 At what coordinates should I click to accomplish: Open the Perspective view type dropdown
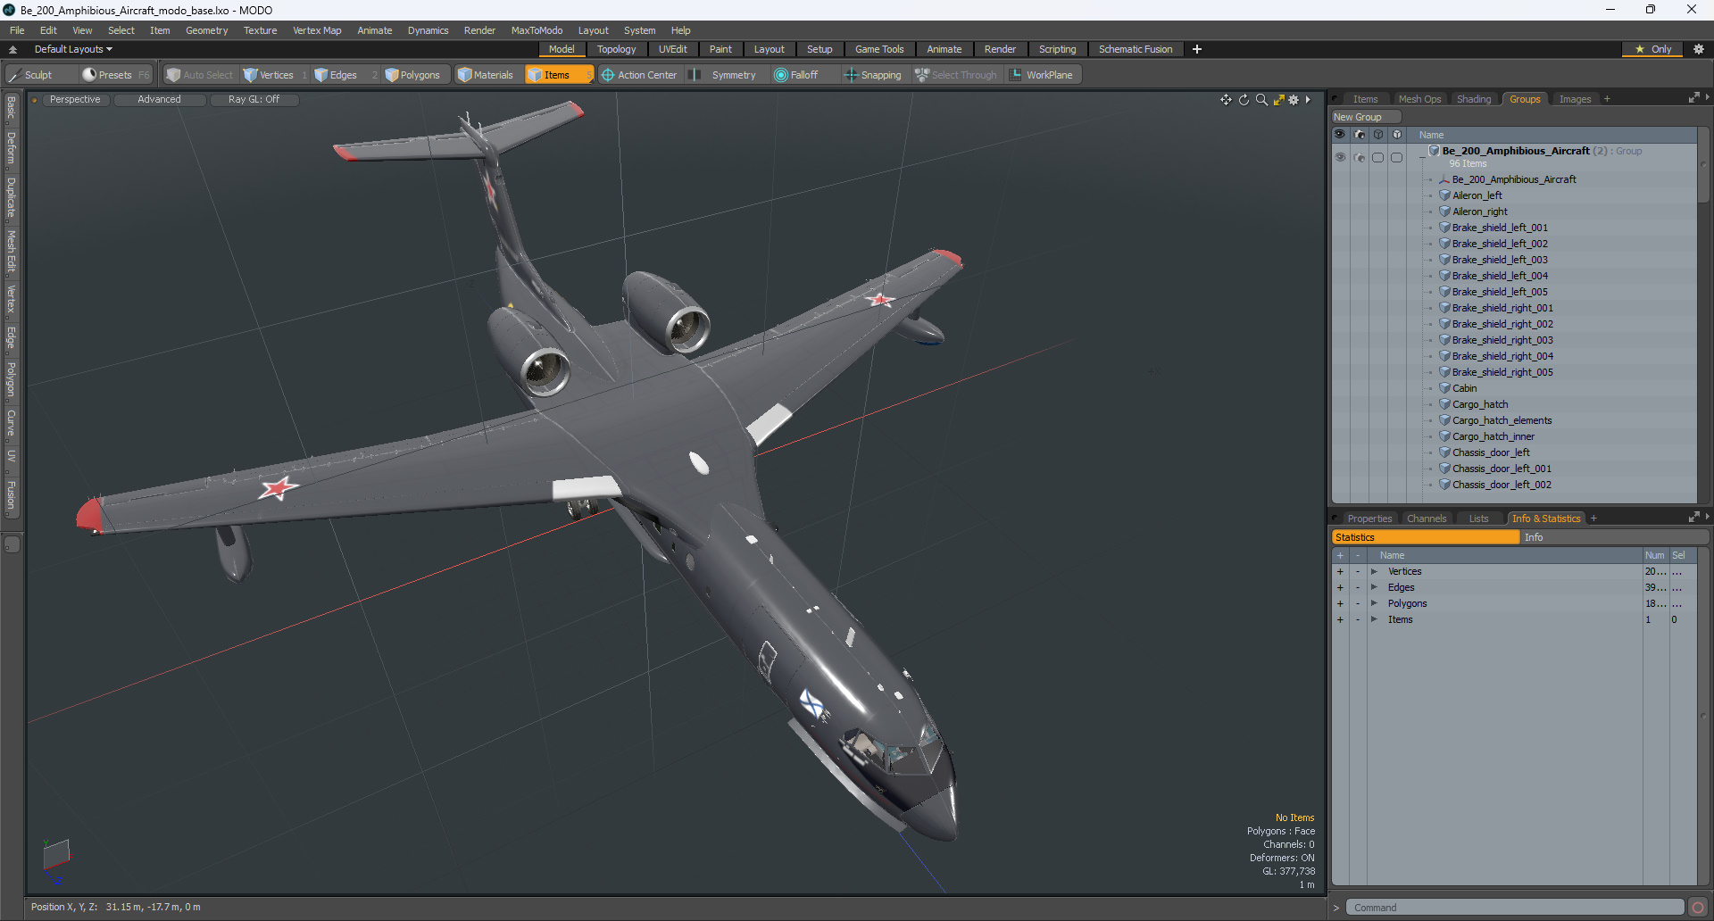tap(75, 100)
